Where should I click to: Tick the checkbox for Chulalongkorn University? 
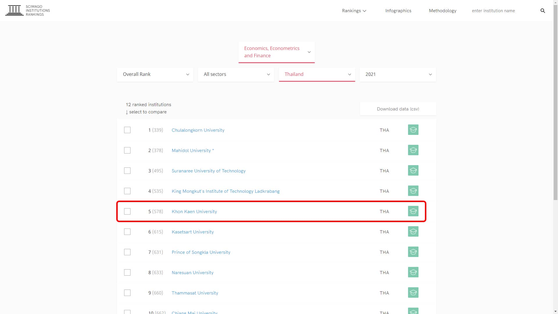[127, 130]
